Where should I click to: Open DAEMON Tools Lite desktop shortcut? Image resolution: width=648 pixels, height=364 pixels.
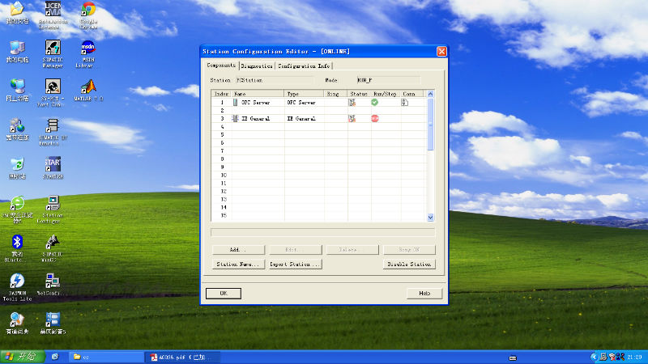coord(17,287)
